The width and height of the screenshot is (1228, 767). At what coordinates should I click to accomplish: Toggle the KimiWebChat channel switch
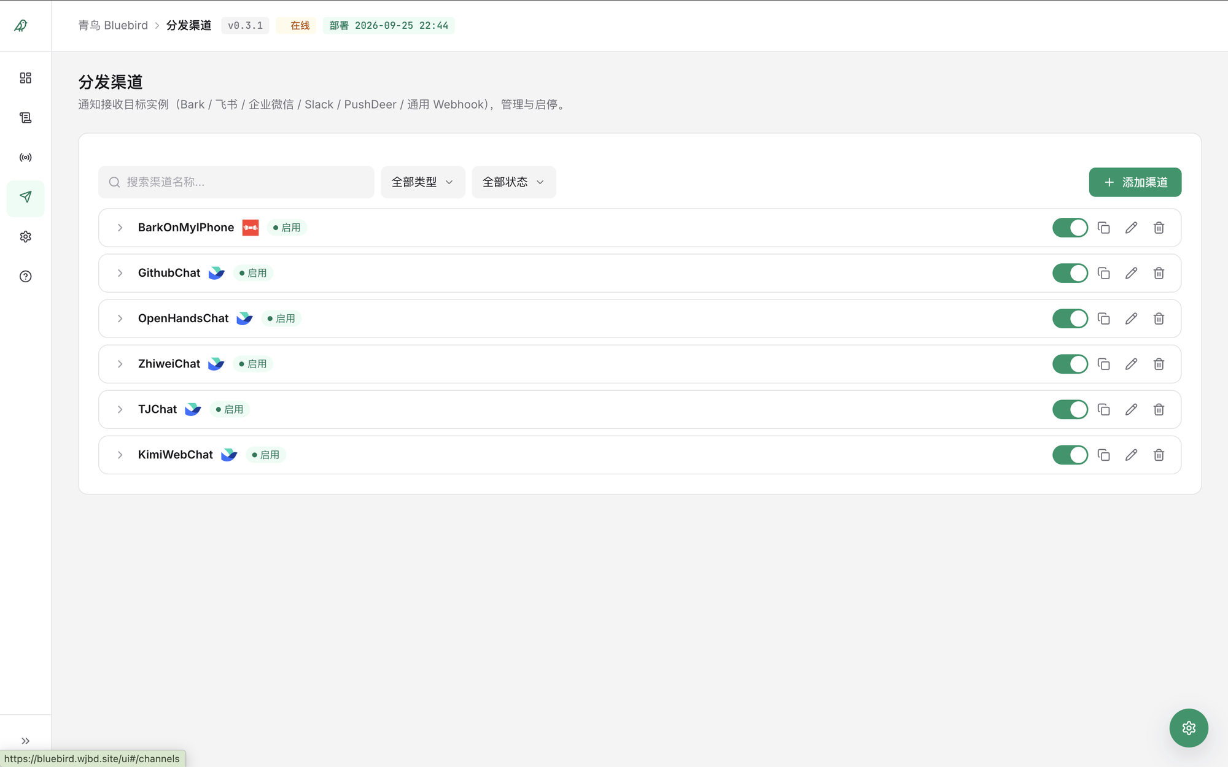[1070, 455]
